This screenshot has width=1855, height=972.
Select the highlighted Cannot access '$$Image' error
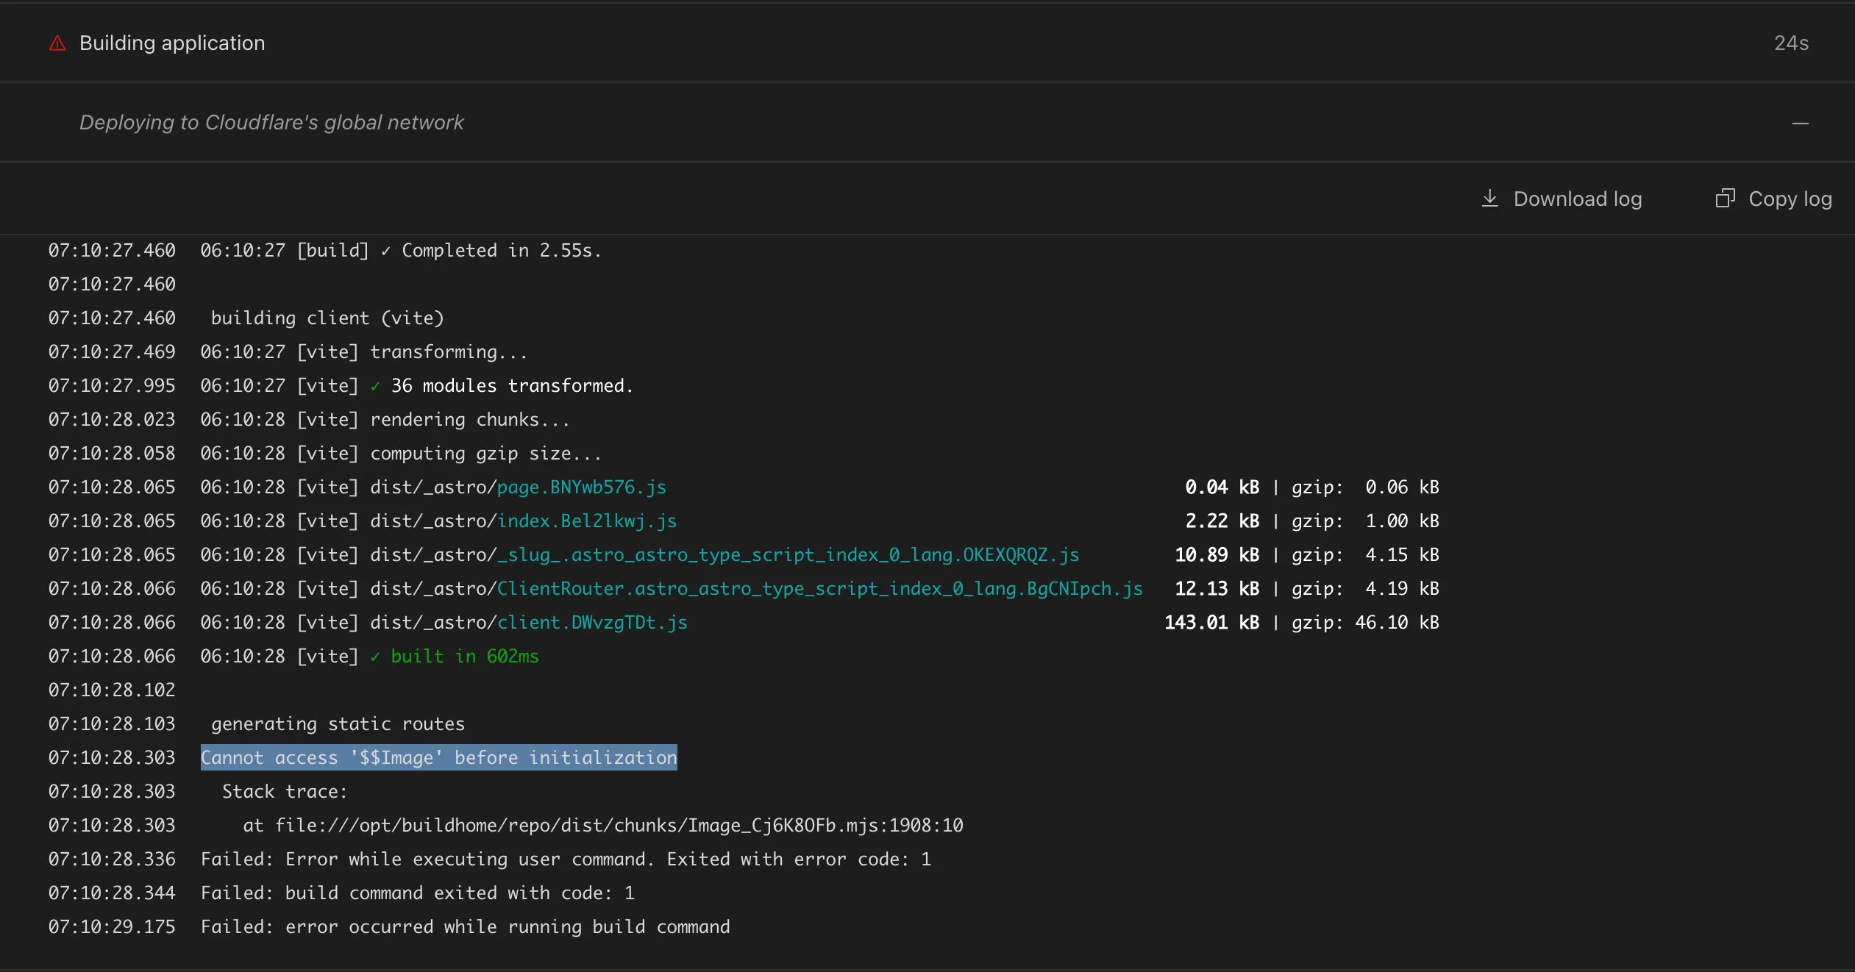[x=439, y=757]
